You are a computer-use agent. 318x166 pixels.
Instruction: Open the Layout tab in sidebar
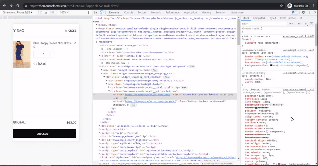pos(272,18)
